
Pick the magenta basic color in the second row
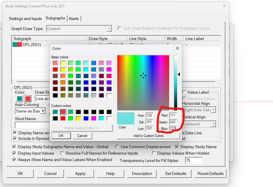(109, 69)
